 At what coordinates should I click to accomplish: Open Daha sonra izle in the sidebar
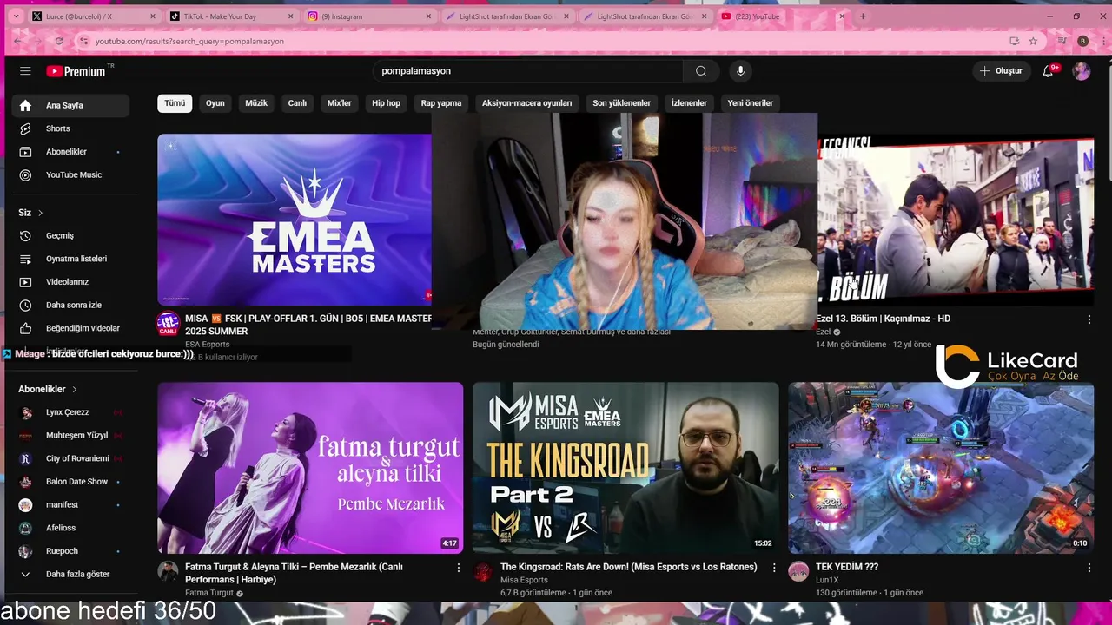pyautogui.click(x=71, y=305)
